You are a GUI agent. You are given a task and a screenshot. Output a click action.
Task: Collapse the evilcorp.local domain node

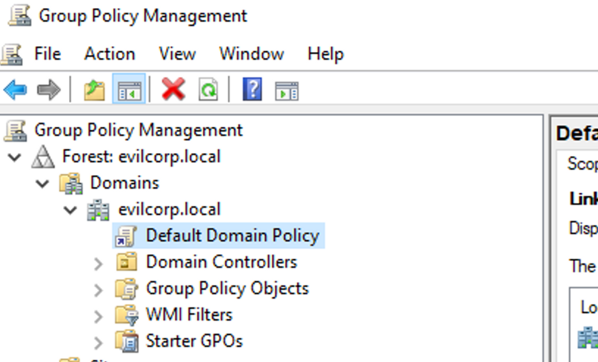[x=70, y=210]
